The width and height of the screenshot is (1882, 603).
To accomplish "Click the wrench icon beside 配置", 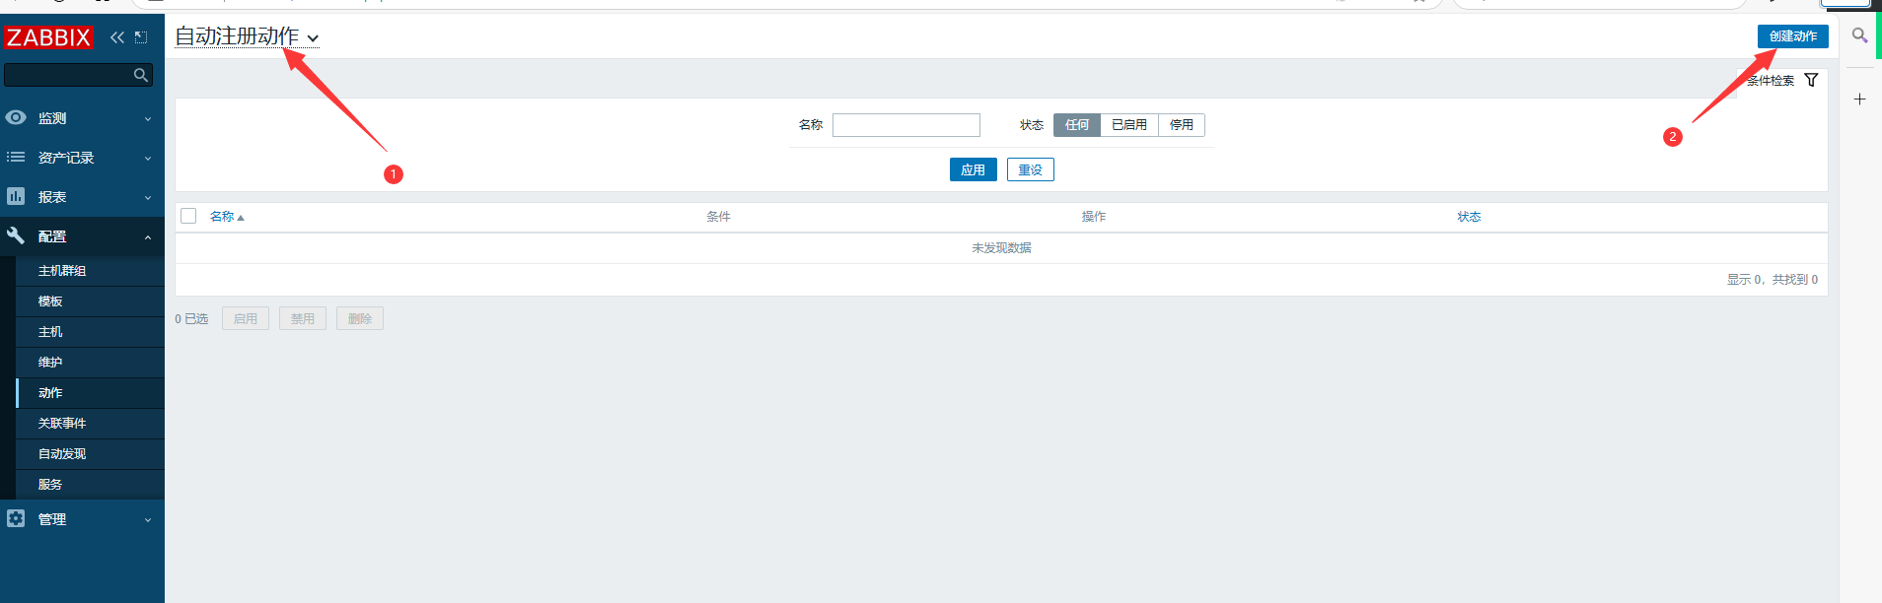I will [16, 235].
